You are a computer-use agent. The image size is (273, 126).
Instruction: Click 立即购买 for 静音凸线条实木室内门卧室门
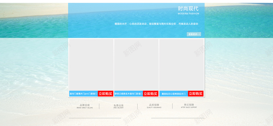[x=150, y=94]
